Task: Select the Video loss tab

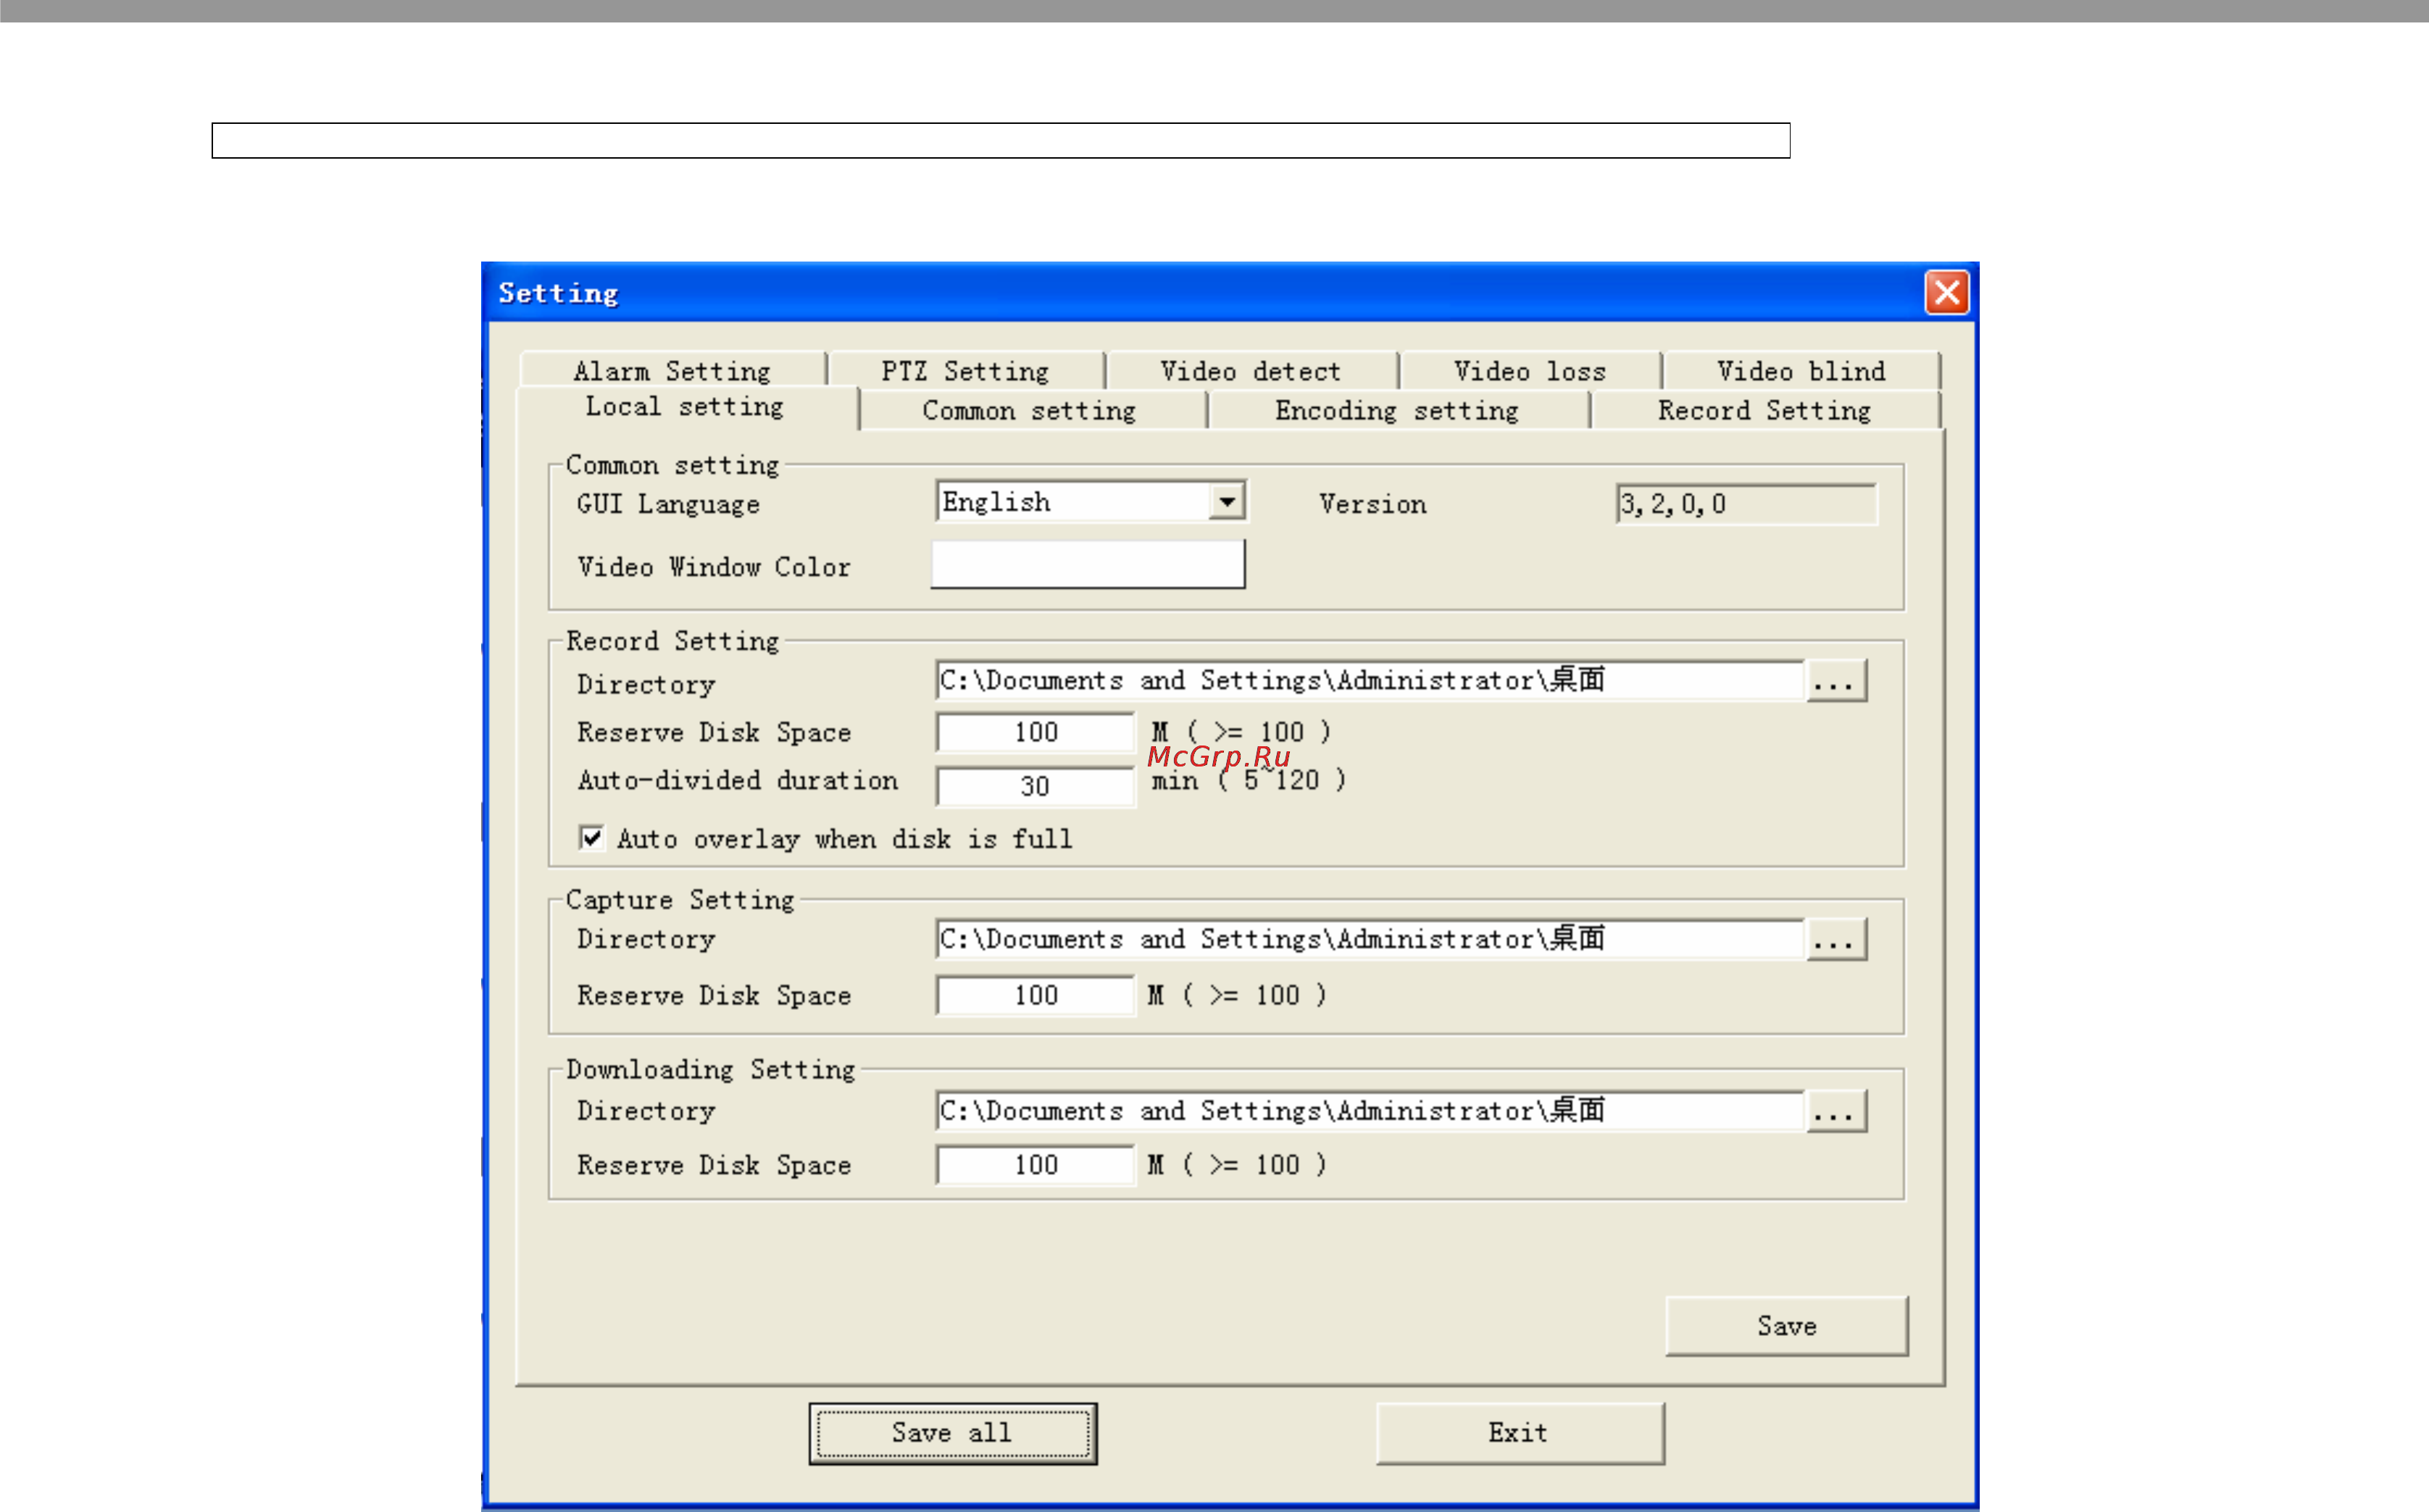Action: click(1530, 371)
